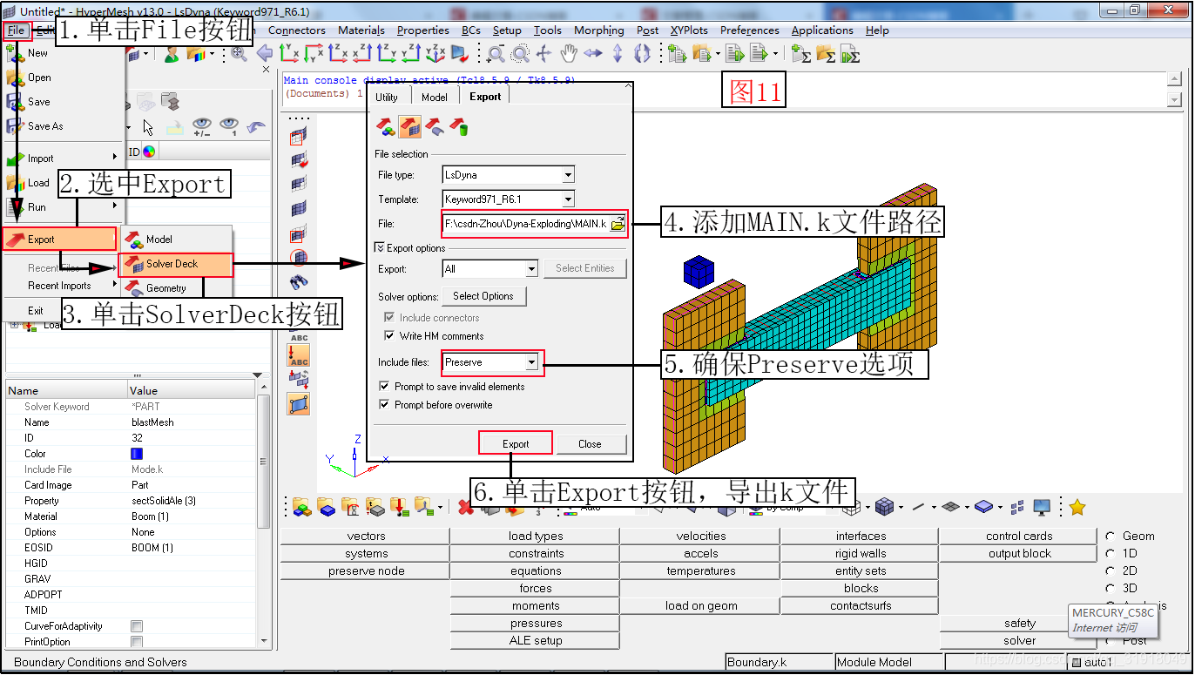Open the File menu
The image size is (1195, 675).
click(x=17, y=30)
